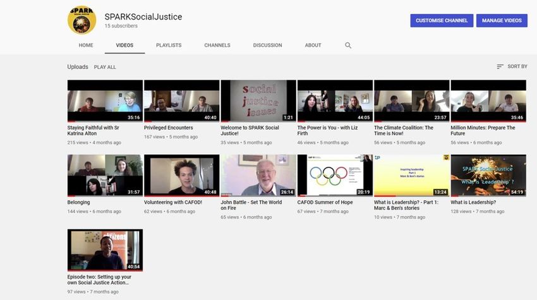Click the Manage Videos button

[x=502, y=21]
